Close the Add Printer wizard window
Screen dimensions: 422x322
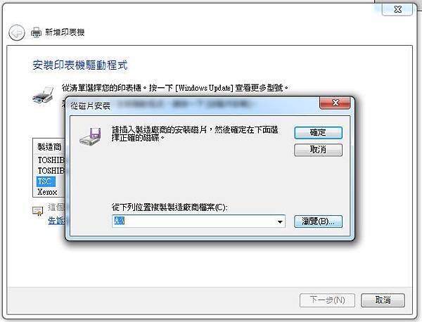tap(397, 9)
